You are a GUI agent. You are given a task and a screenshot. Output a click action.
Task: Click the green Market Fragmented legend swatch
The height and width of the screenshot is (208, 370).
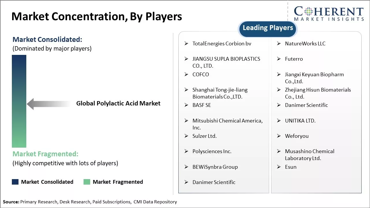(x=87, y=182)
